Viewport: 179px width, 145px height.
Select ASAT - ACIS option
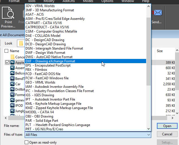[x=86, y=14]
